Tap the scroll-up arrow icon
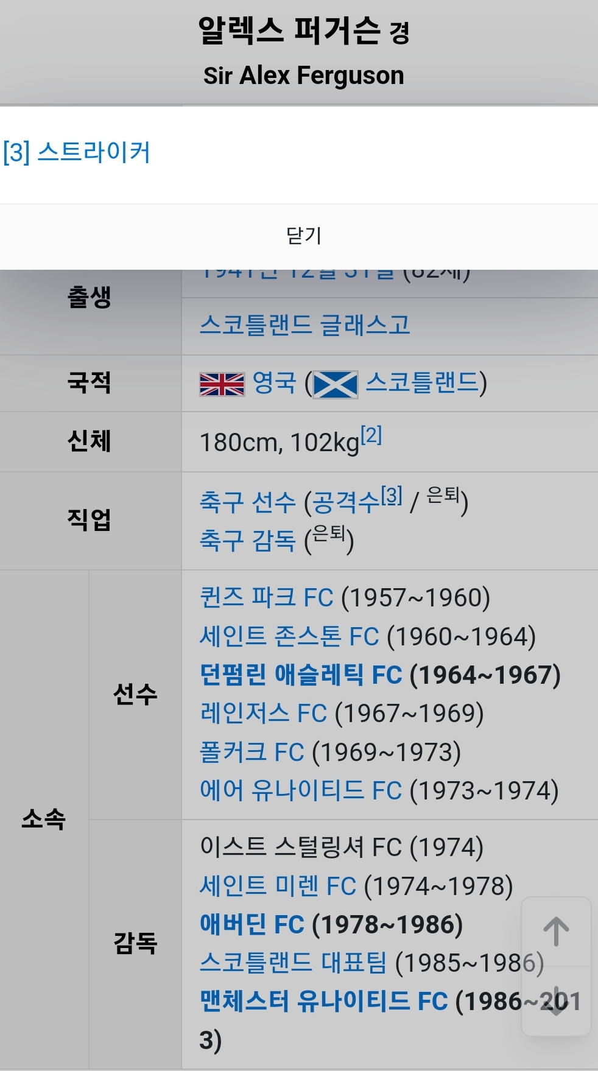Viewport: 598px width, 1071px height. [x=556, y=932]
